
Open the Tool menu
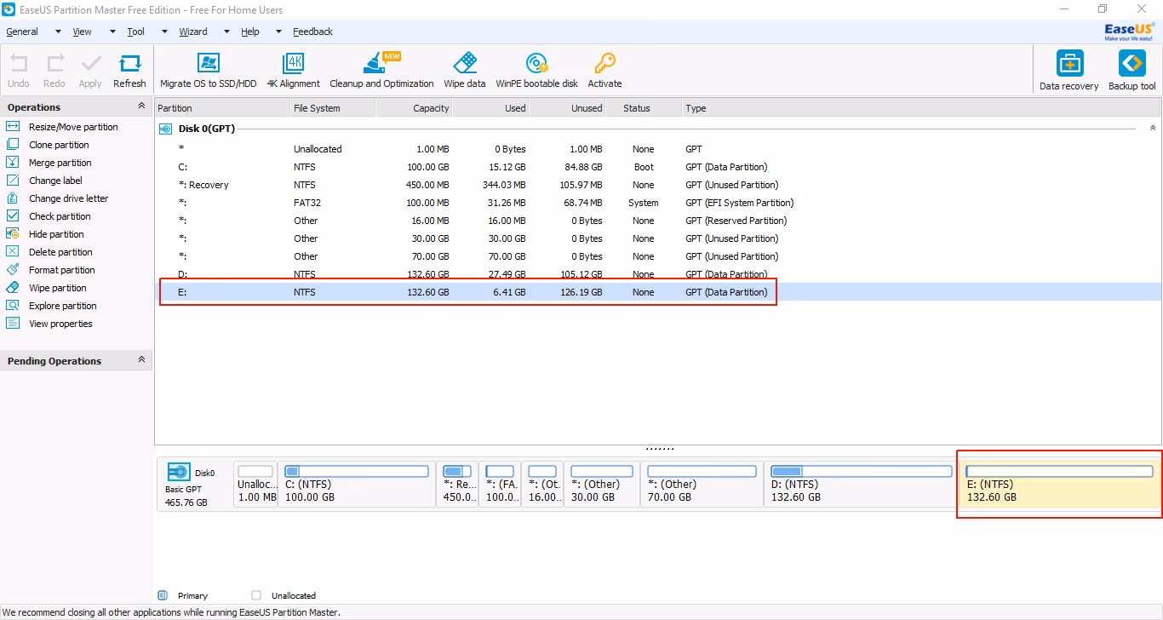(136, 32)
